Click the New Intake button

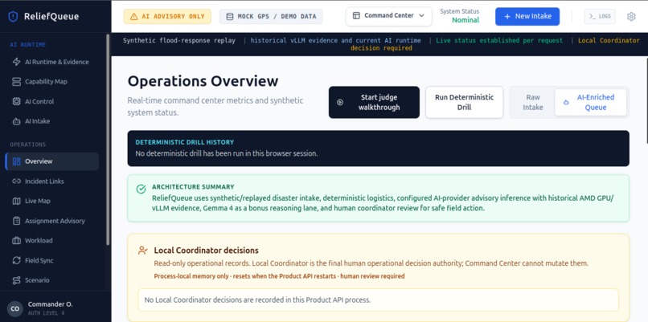click(527, 17)
